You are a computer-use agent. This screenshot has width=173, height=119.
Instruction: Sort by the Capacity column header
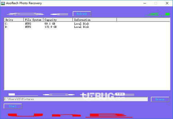point(58,20)
